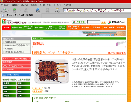Image resolution: width=131 pixels, height=102 pixels.
Task: Click the page icon in the address bar
Action: pyautogui.click(x=65, y=10)
